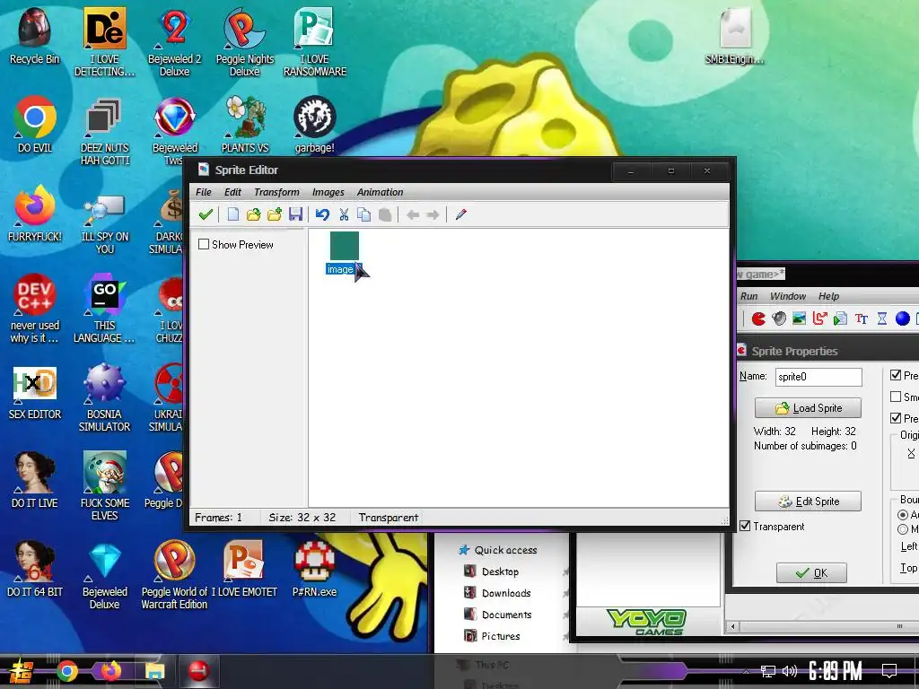Screen dimensions: 919x689
Task: Open Desktop in File Explorer sidebar
Action: click(491, 571)
